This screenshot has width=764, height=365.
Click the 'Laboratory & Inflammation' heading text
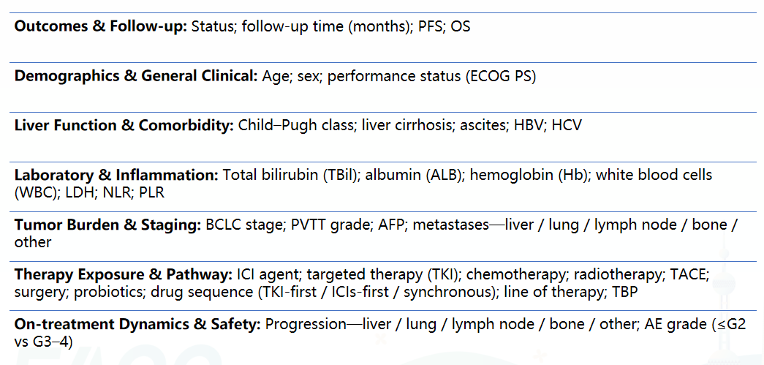[116, 176]
